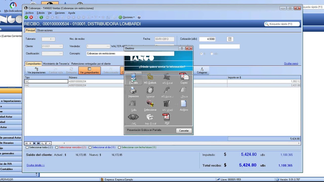
Task: Click the Tipo column header
Action: (46, 78)
